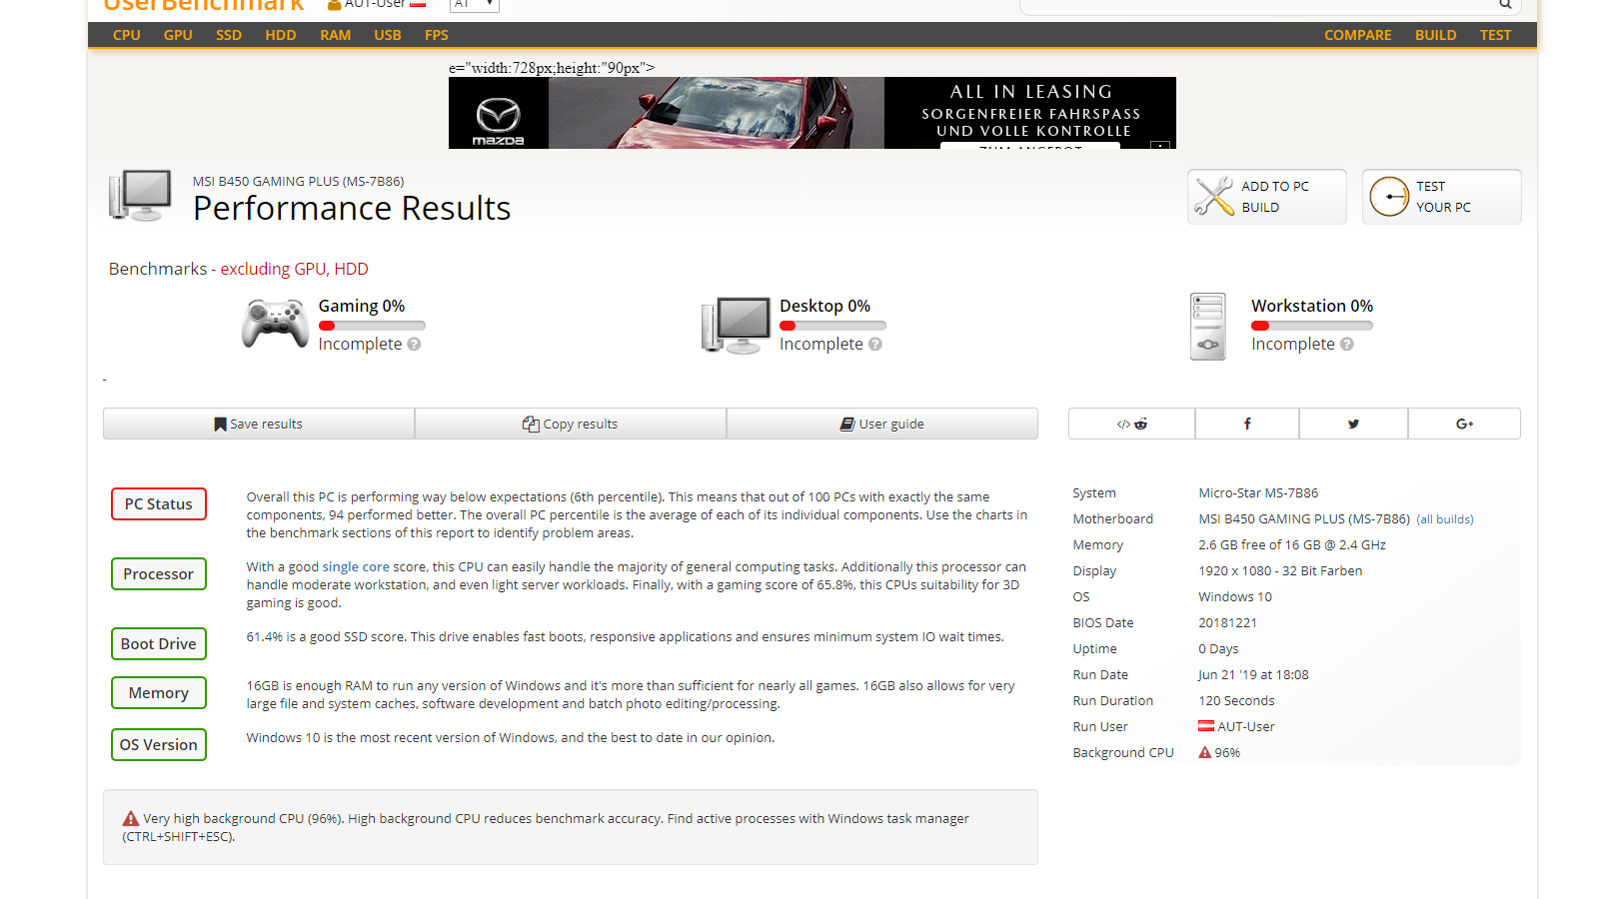Click the Gaming Incomplete help icon
The image size is (1597, 899).
pyautogui.click(x=414, y=344)
